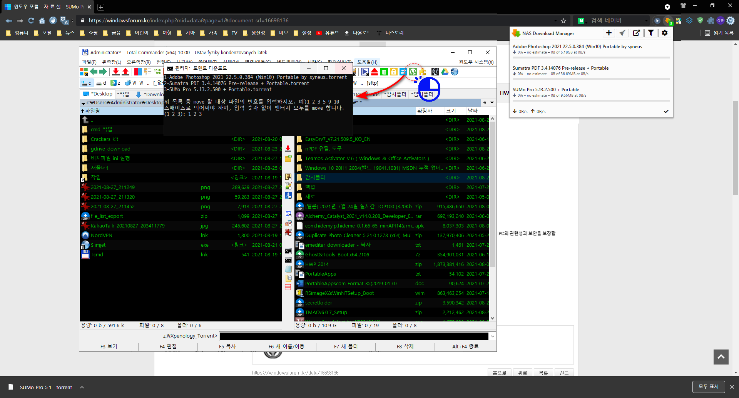
Task: Click the red split-panel icon in middle bar
Action: click(288, 287)
